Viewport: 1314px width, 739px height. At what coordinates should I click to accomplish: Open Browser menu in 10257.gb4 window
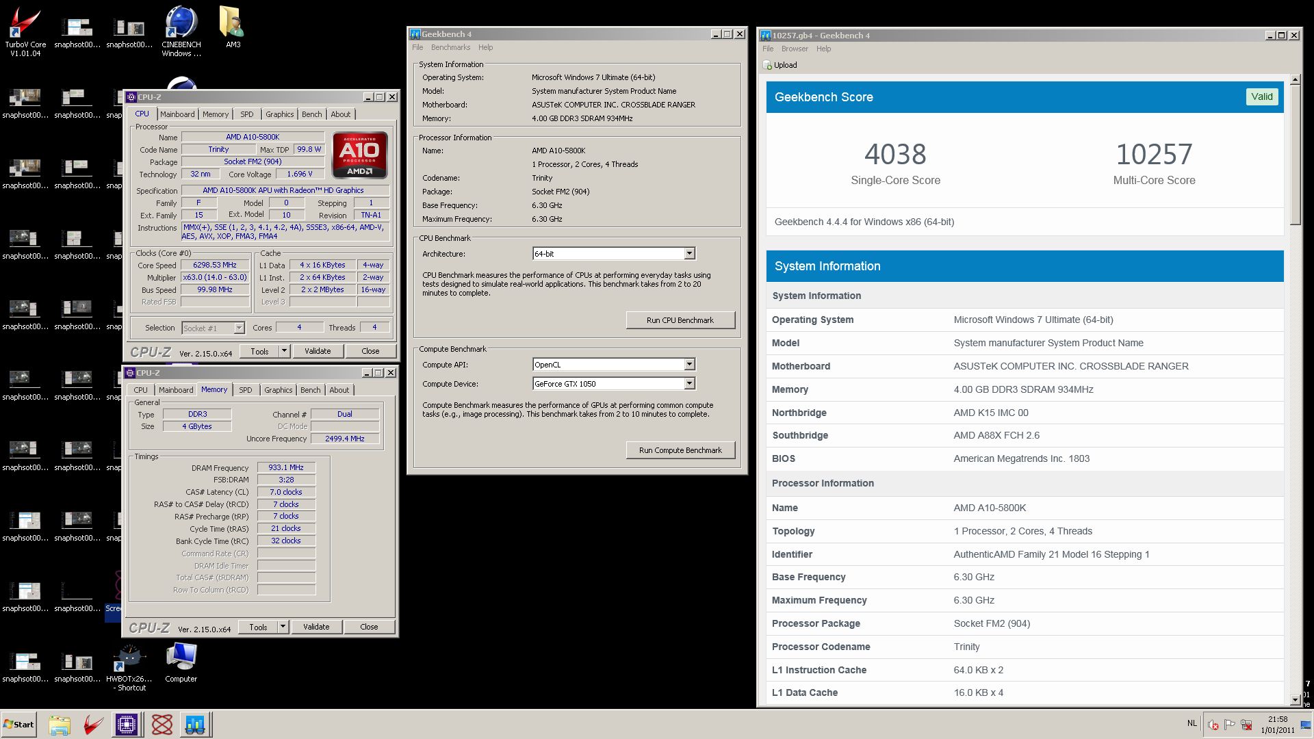tap(795, 49)
